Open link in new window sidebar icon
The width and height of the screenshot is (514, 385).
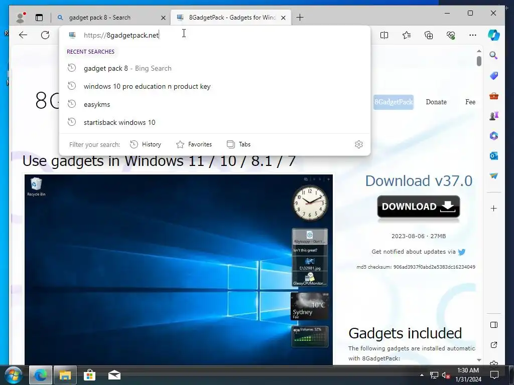[x=494, y=345]
